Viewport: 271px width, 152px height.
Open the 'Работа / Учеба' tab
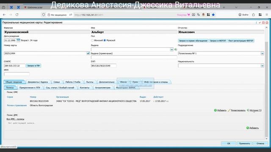(73, 82)
